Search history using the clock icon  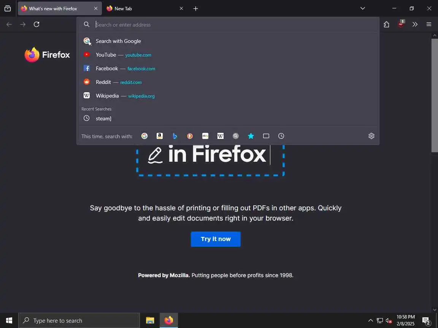pyautogui.click(x=281, y=136)
